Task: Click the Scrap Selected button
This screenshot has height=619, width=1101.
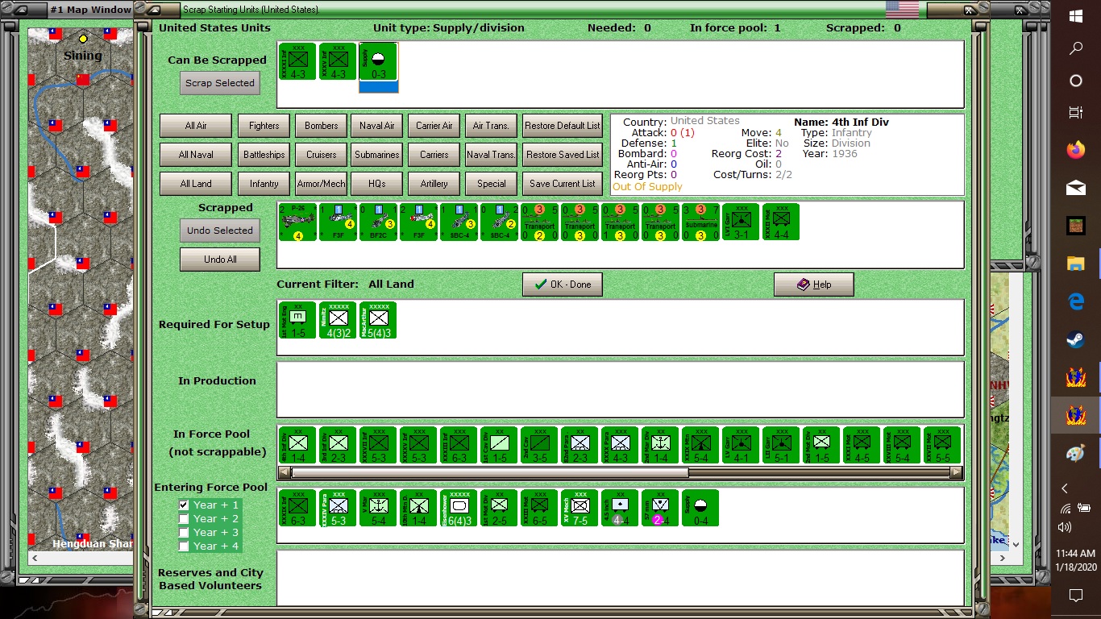Action: click(220, 83)
